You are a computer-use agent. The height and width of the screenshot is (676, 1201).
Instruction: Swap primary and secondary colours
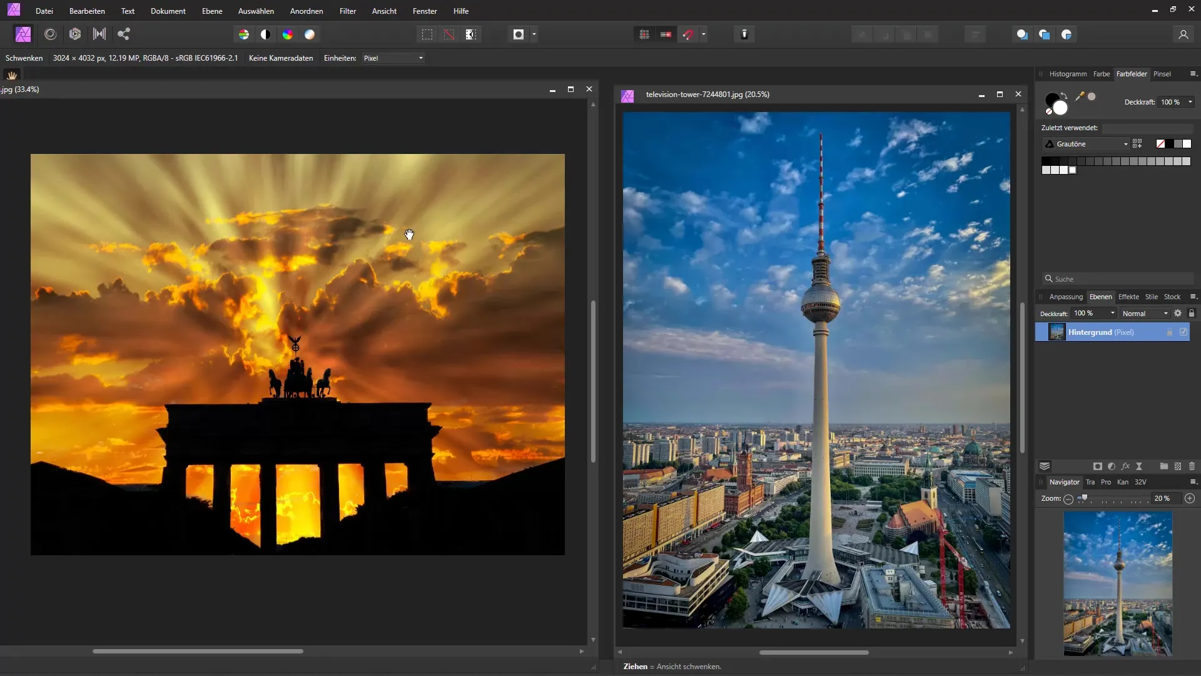tap(1064, 96)
